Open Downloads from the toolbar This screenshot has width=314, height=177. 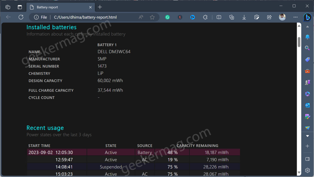pos(244,17)
